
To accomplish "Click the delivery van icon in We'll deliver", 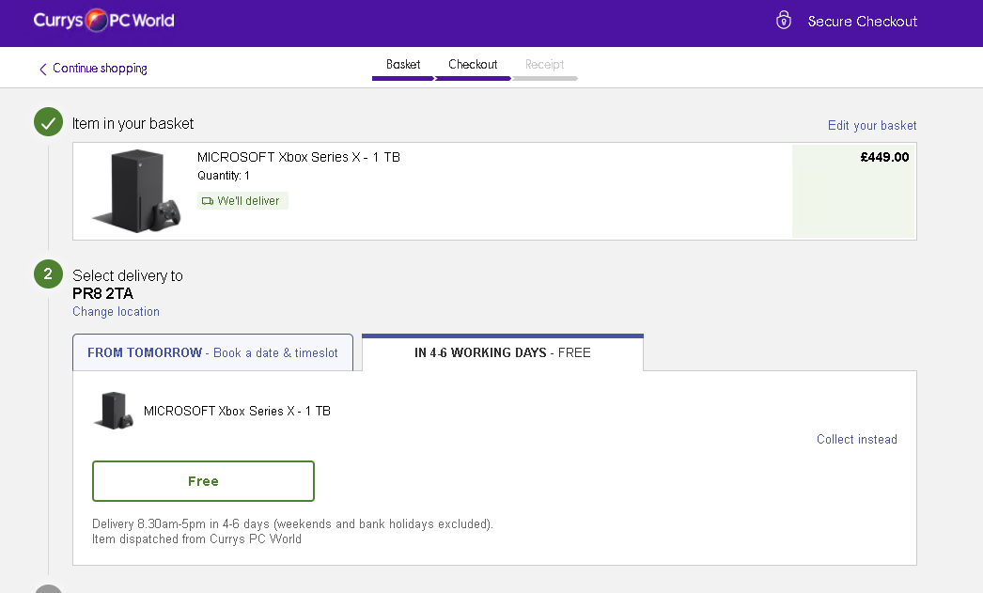I will (208, 201).
